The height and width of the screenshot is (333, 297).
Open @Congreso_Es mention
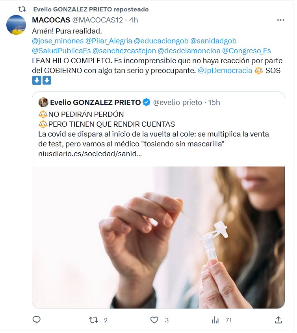click(x=247, y=51)
